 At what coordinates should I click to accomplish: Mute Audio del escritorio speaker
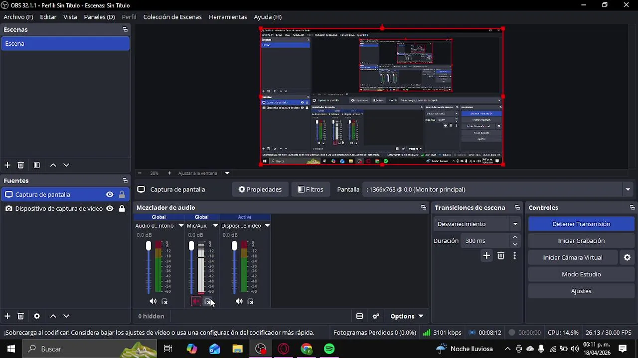[x=153, y=301]
